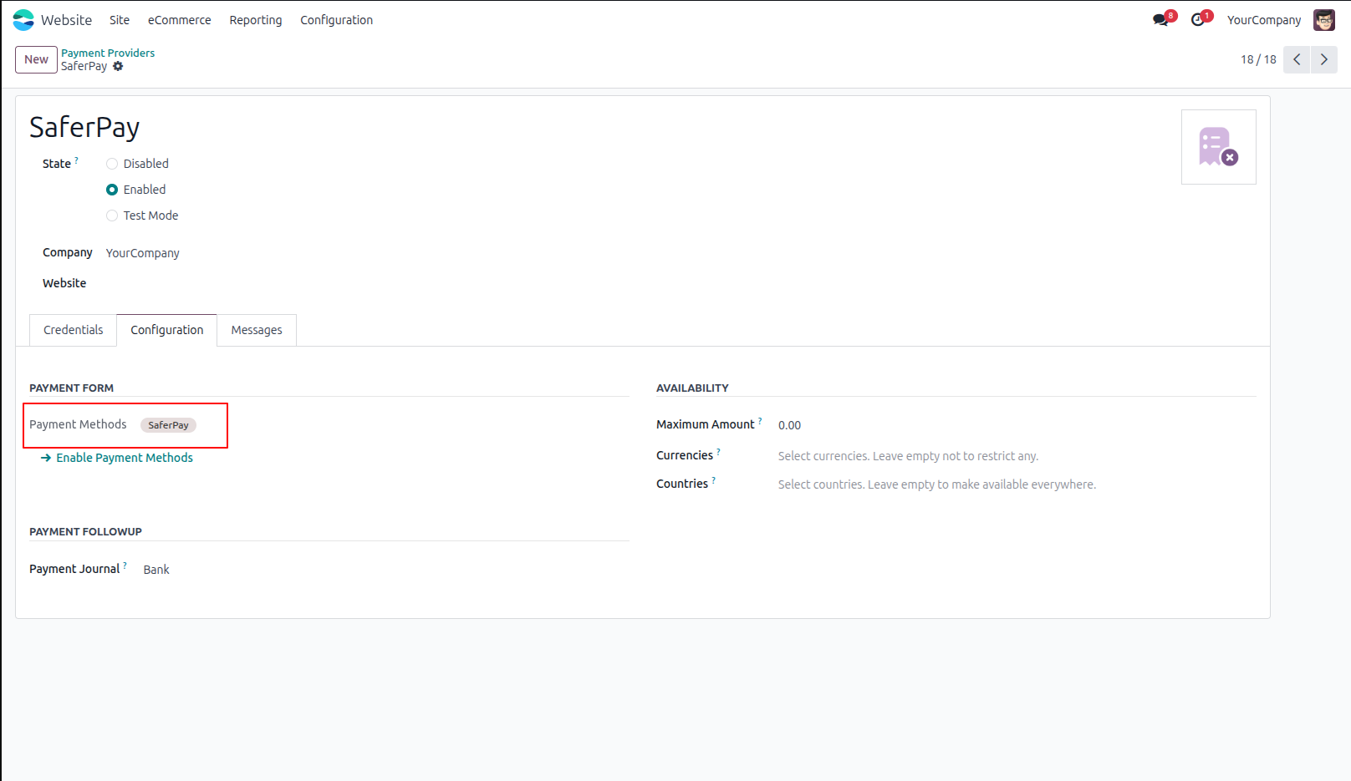Click the Website app name
This screenshot has width=1351, height=781.
coord(67,20)
